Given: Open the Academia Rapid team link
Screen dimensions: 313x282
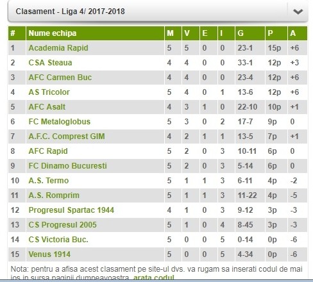Looking at the screenshot, I should click(58, 48).
